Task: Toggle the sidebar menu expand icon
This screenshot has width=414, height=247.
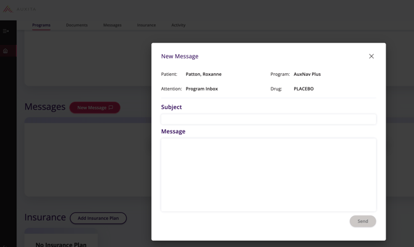Action: pyautogui.click(x=6, y=31)
